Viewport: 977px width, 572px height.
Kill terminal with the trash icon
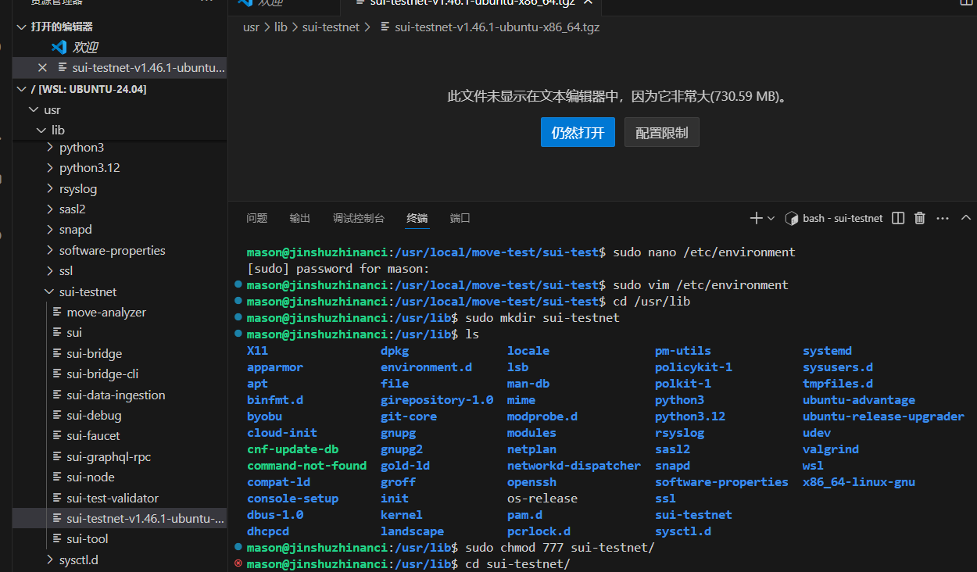(920, 218)
